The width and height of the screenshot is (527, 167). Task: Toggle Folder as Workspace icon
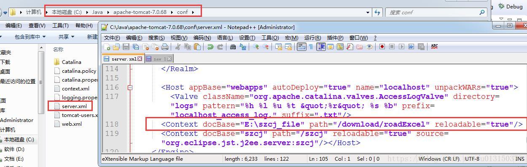tap(360, 47)
